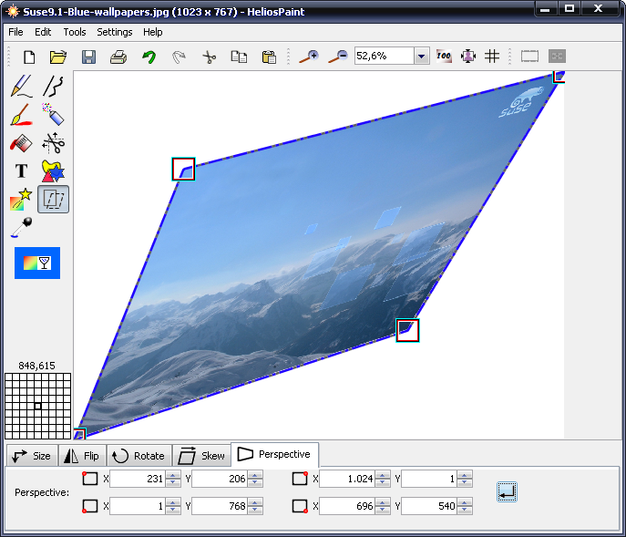Image resolution: width=626 pixels, height=537 pixels.
Task: Pick the color dropper tool
Action: click(x=22, y=228)
